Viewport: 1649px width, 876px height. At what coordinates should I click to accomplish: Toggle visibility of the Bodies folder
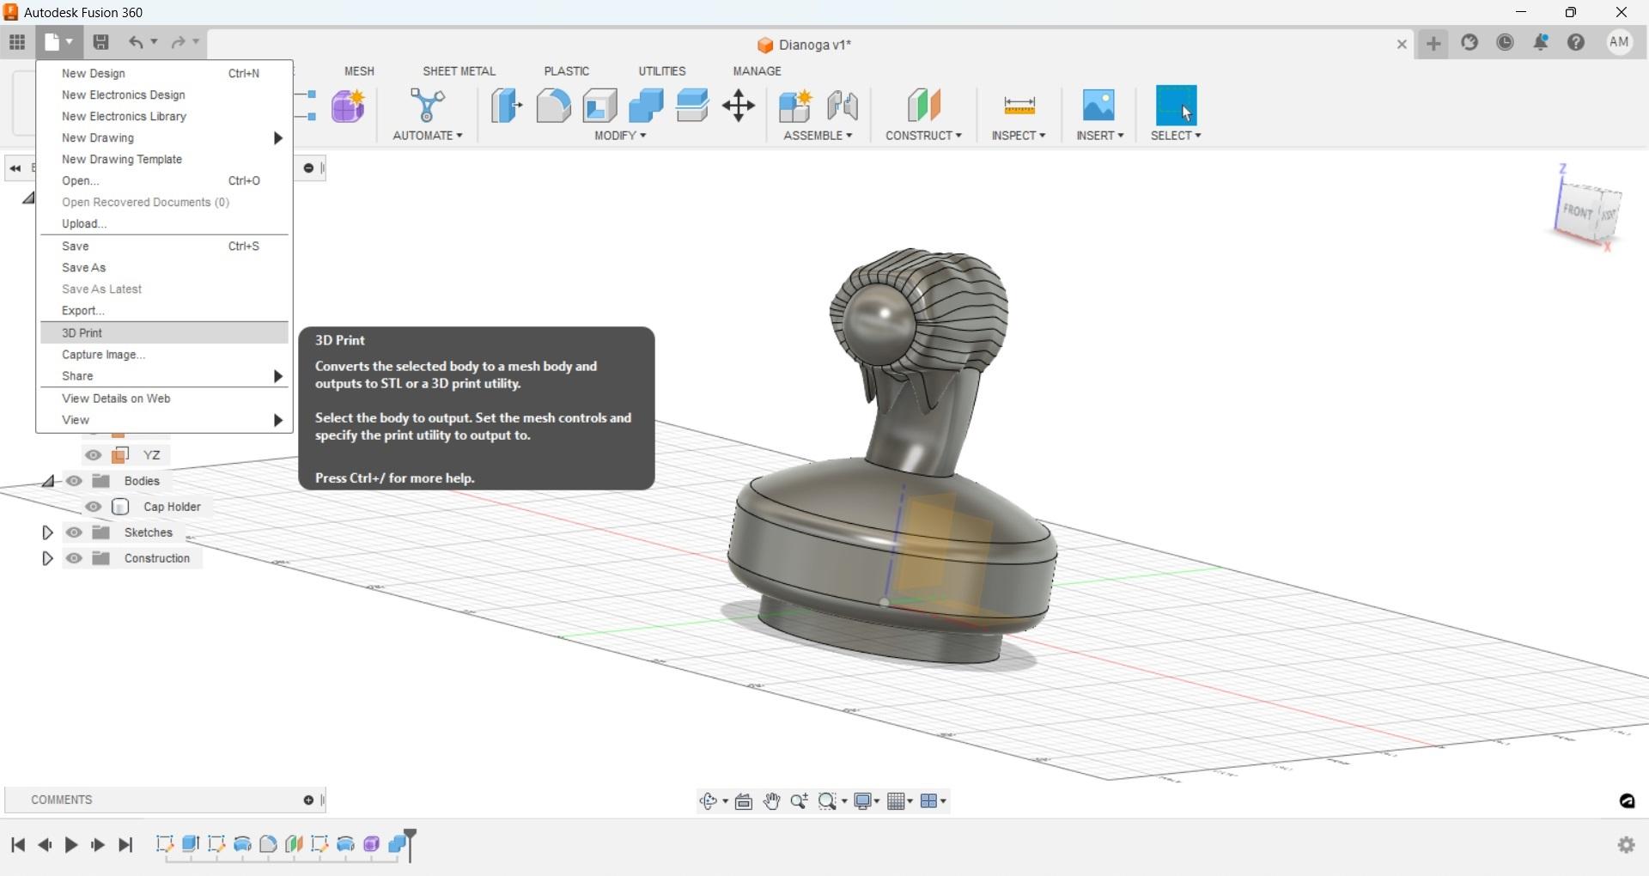point(75,481)
